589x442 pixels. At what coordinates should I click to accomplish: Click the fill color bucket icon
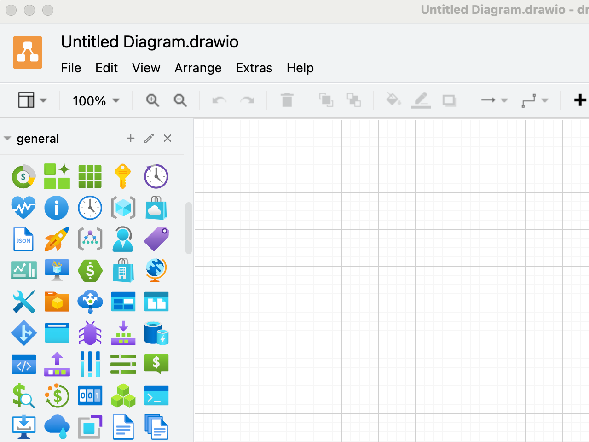point(393,99)
